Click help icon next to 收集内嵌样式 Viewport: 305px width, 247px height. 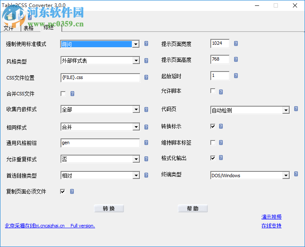(x=146, y=109)
